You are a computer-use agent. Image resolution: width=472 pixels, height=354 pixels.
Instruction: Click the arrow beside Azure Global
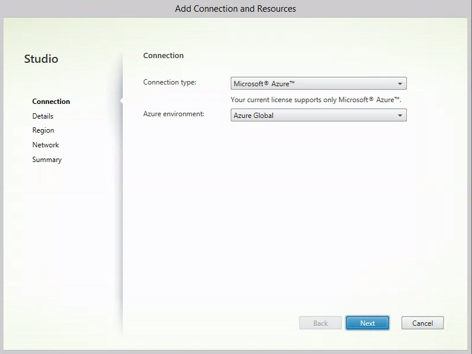(400, 116)
